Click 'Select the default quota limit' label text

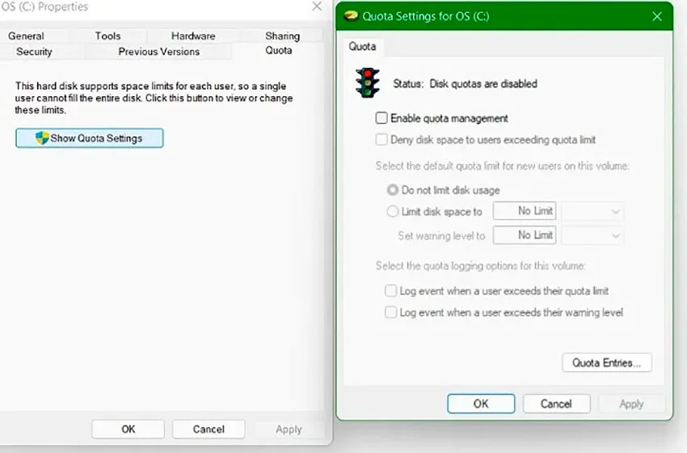pyautogui.click(x=502, y=166)
